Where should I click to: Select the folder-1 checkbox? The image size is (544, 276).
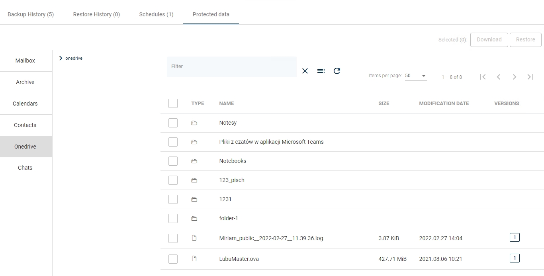[x=173, y=218]
